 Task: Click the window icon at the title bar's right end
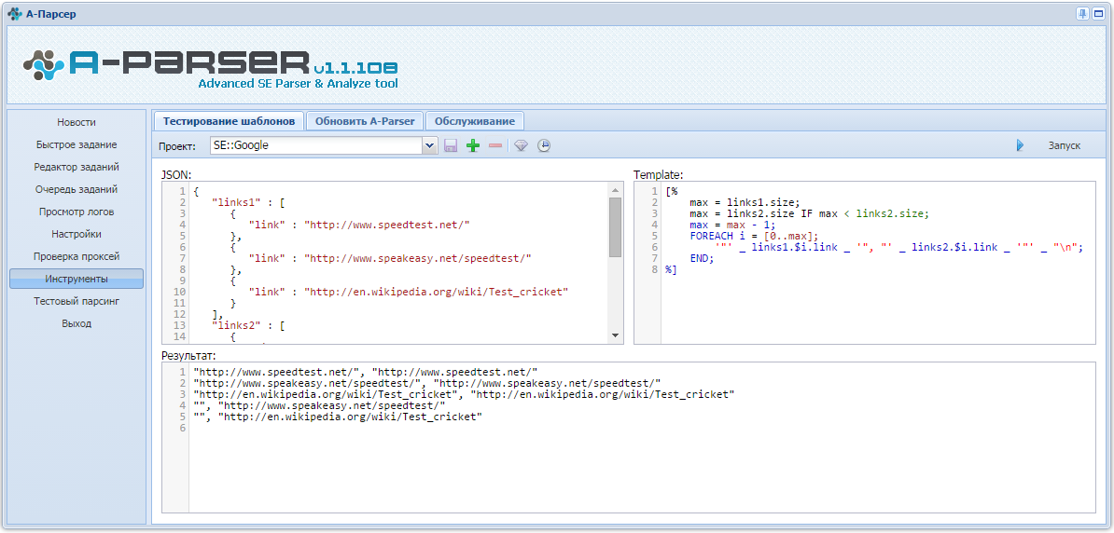click(x=1096, y=13)
